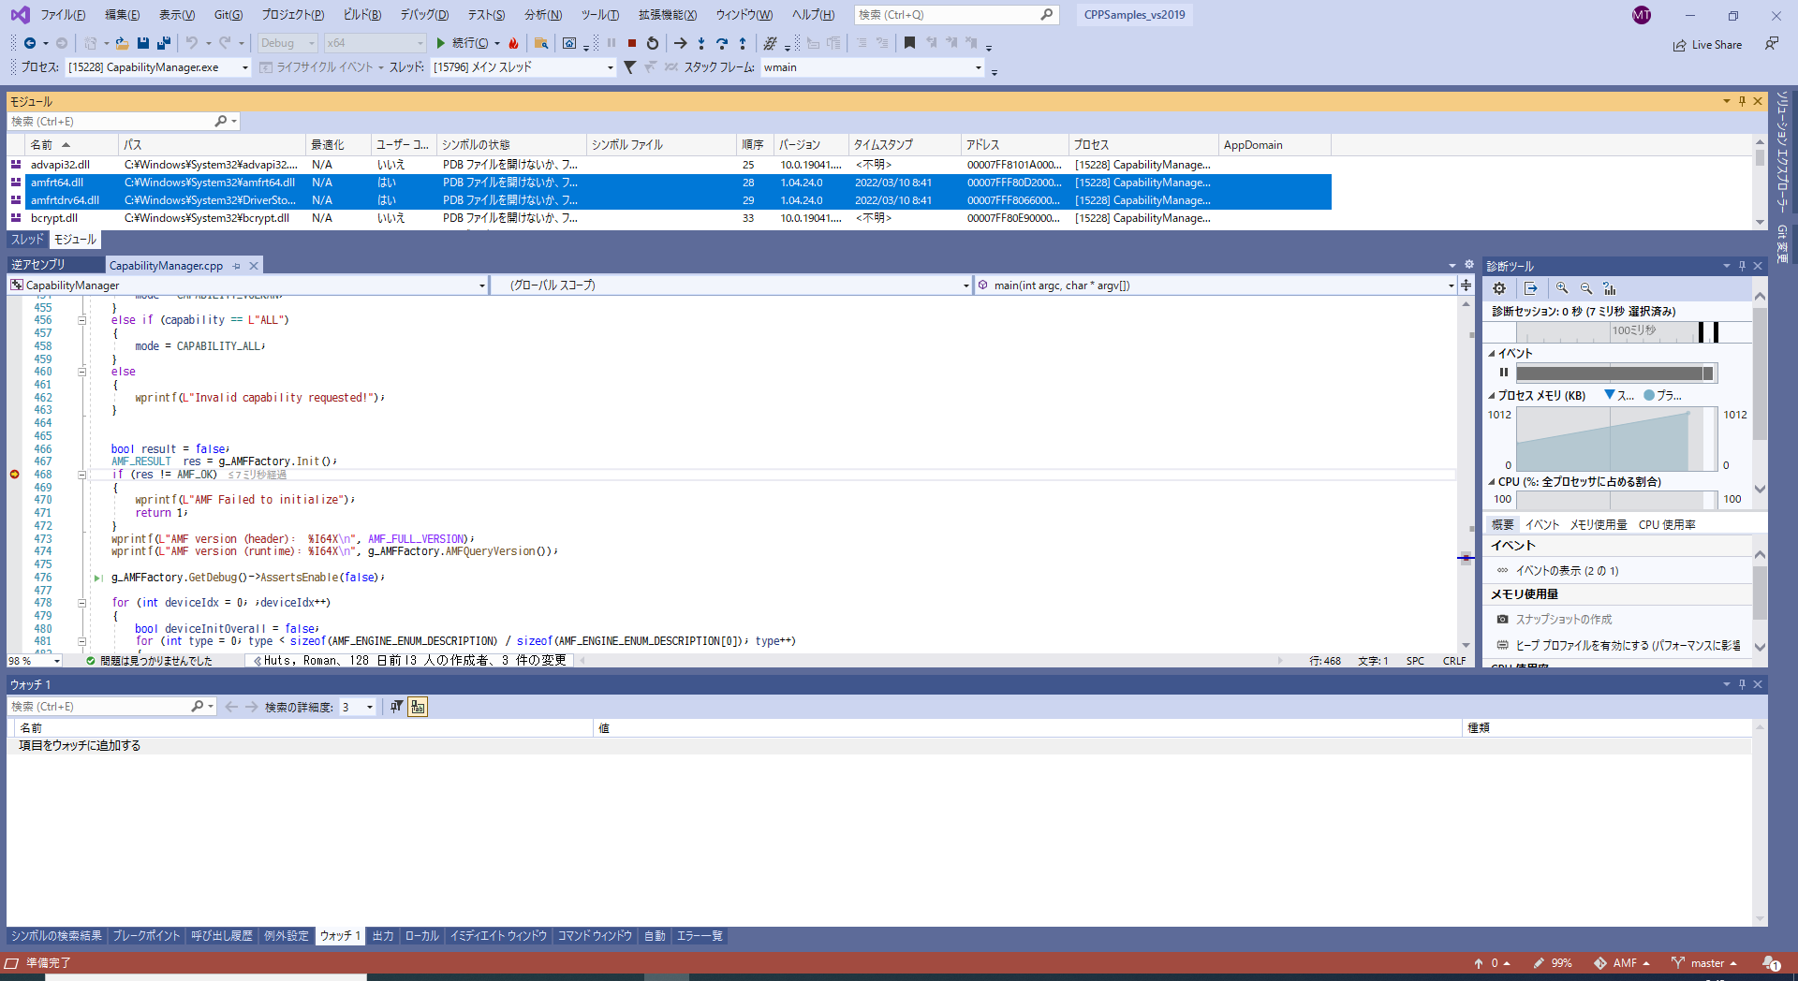
Task: Open the 98% editor zoom selector
Action: click(x=34, y=661)
